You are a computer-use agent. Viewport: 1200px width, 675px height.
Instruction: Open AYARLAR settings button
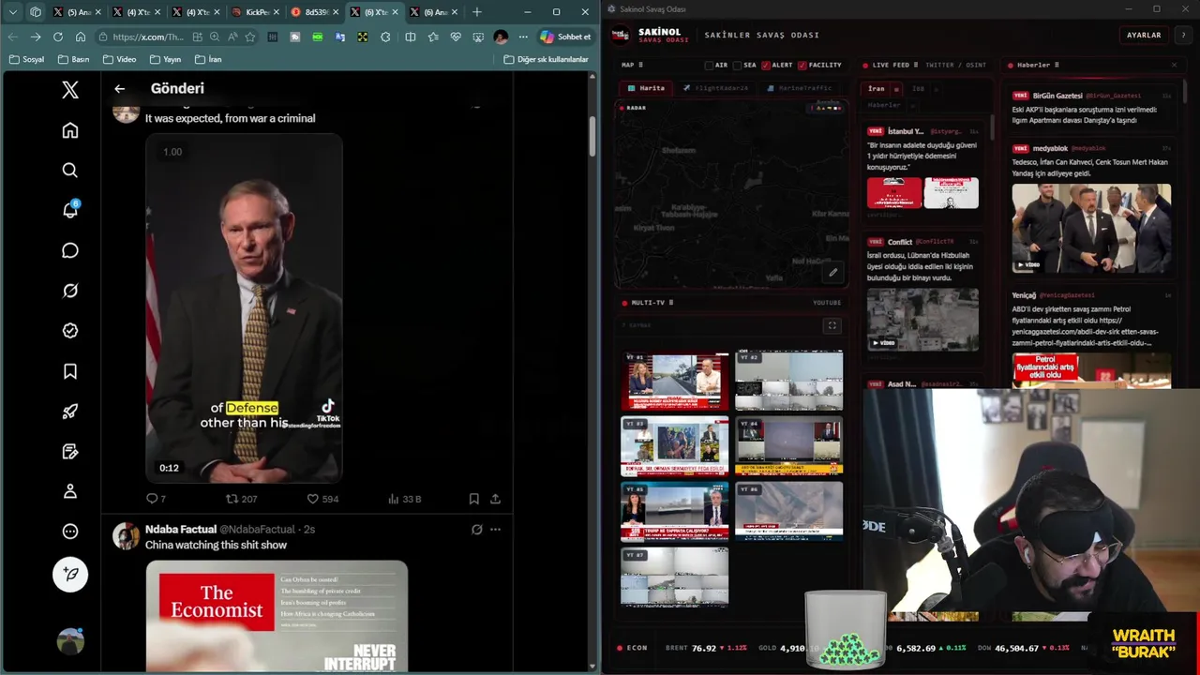[x=1143, y=35]
